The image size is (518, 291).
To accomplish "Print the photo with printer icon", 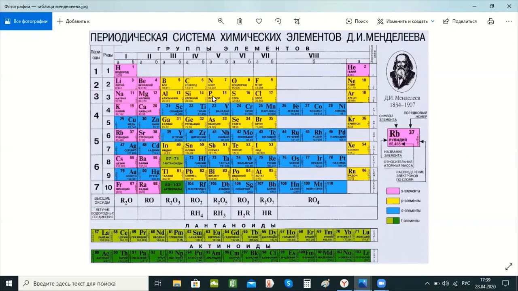I will [x=491, y=21].
